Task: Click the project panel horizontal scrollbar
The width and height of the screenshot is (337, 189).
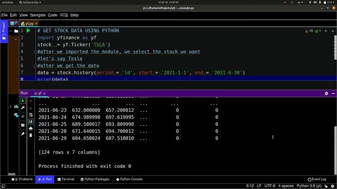Action: (12, 174)
